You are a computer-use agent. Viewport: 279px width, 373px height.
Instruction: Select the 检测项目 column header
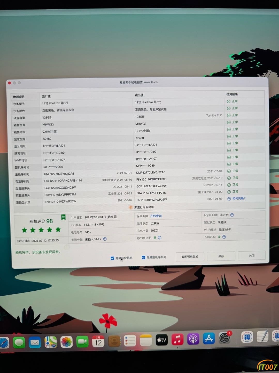(19, 97)
